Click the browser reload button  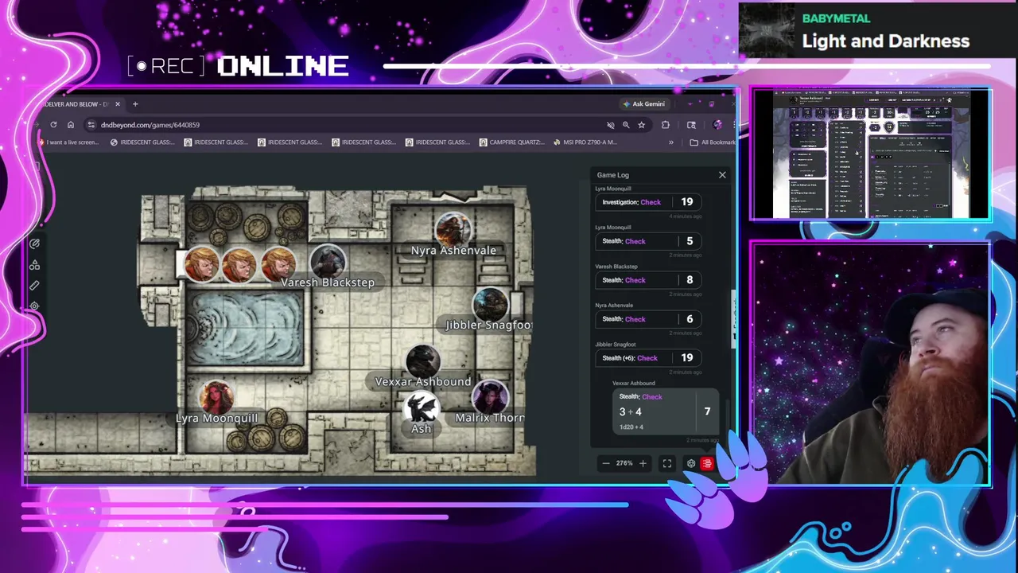53,125
